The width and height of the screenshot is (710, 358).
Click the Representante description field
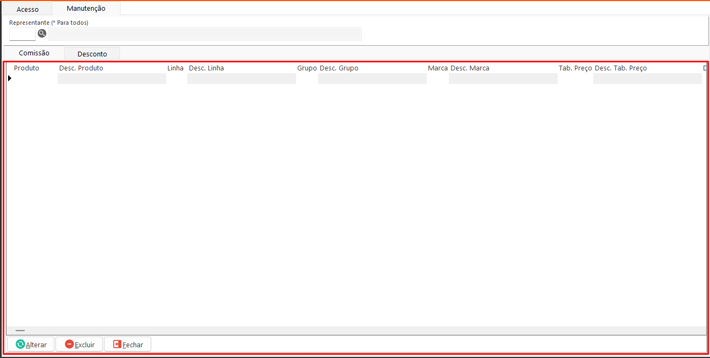[x=205, y=34]
